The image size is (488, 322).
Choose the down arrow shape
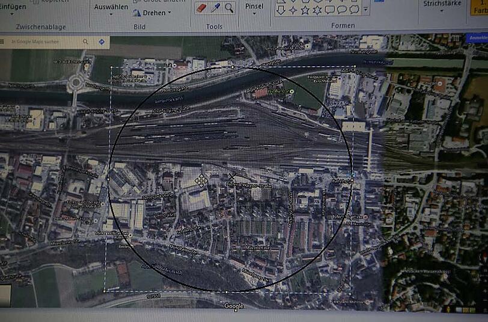[x=281, y=10]
